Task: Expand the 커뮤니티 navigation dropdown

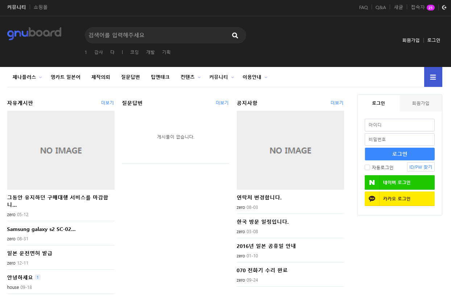Action: pos(232,77)
